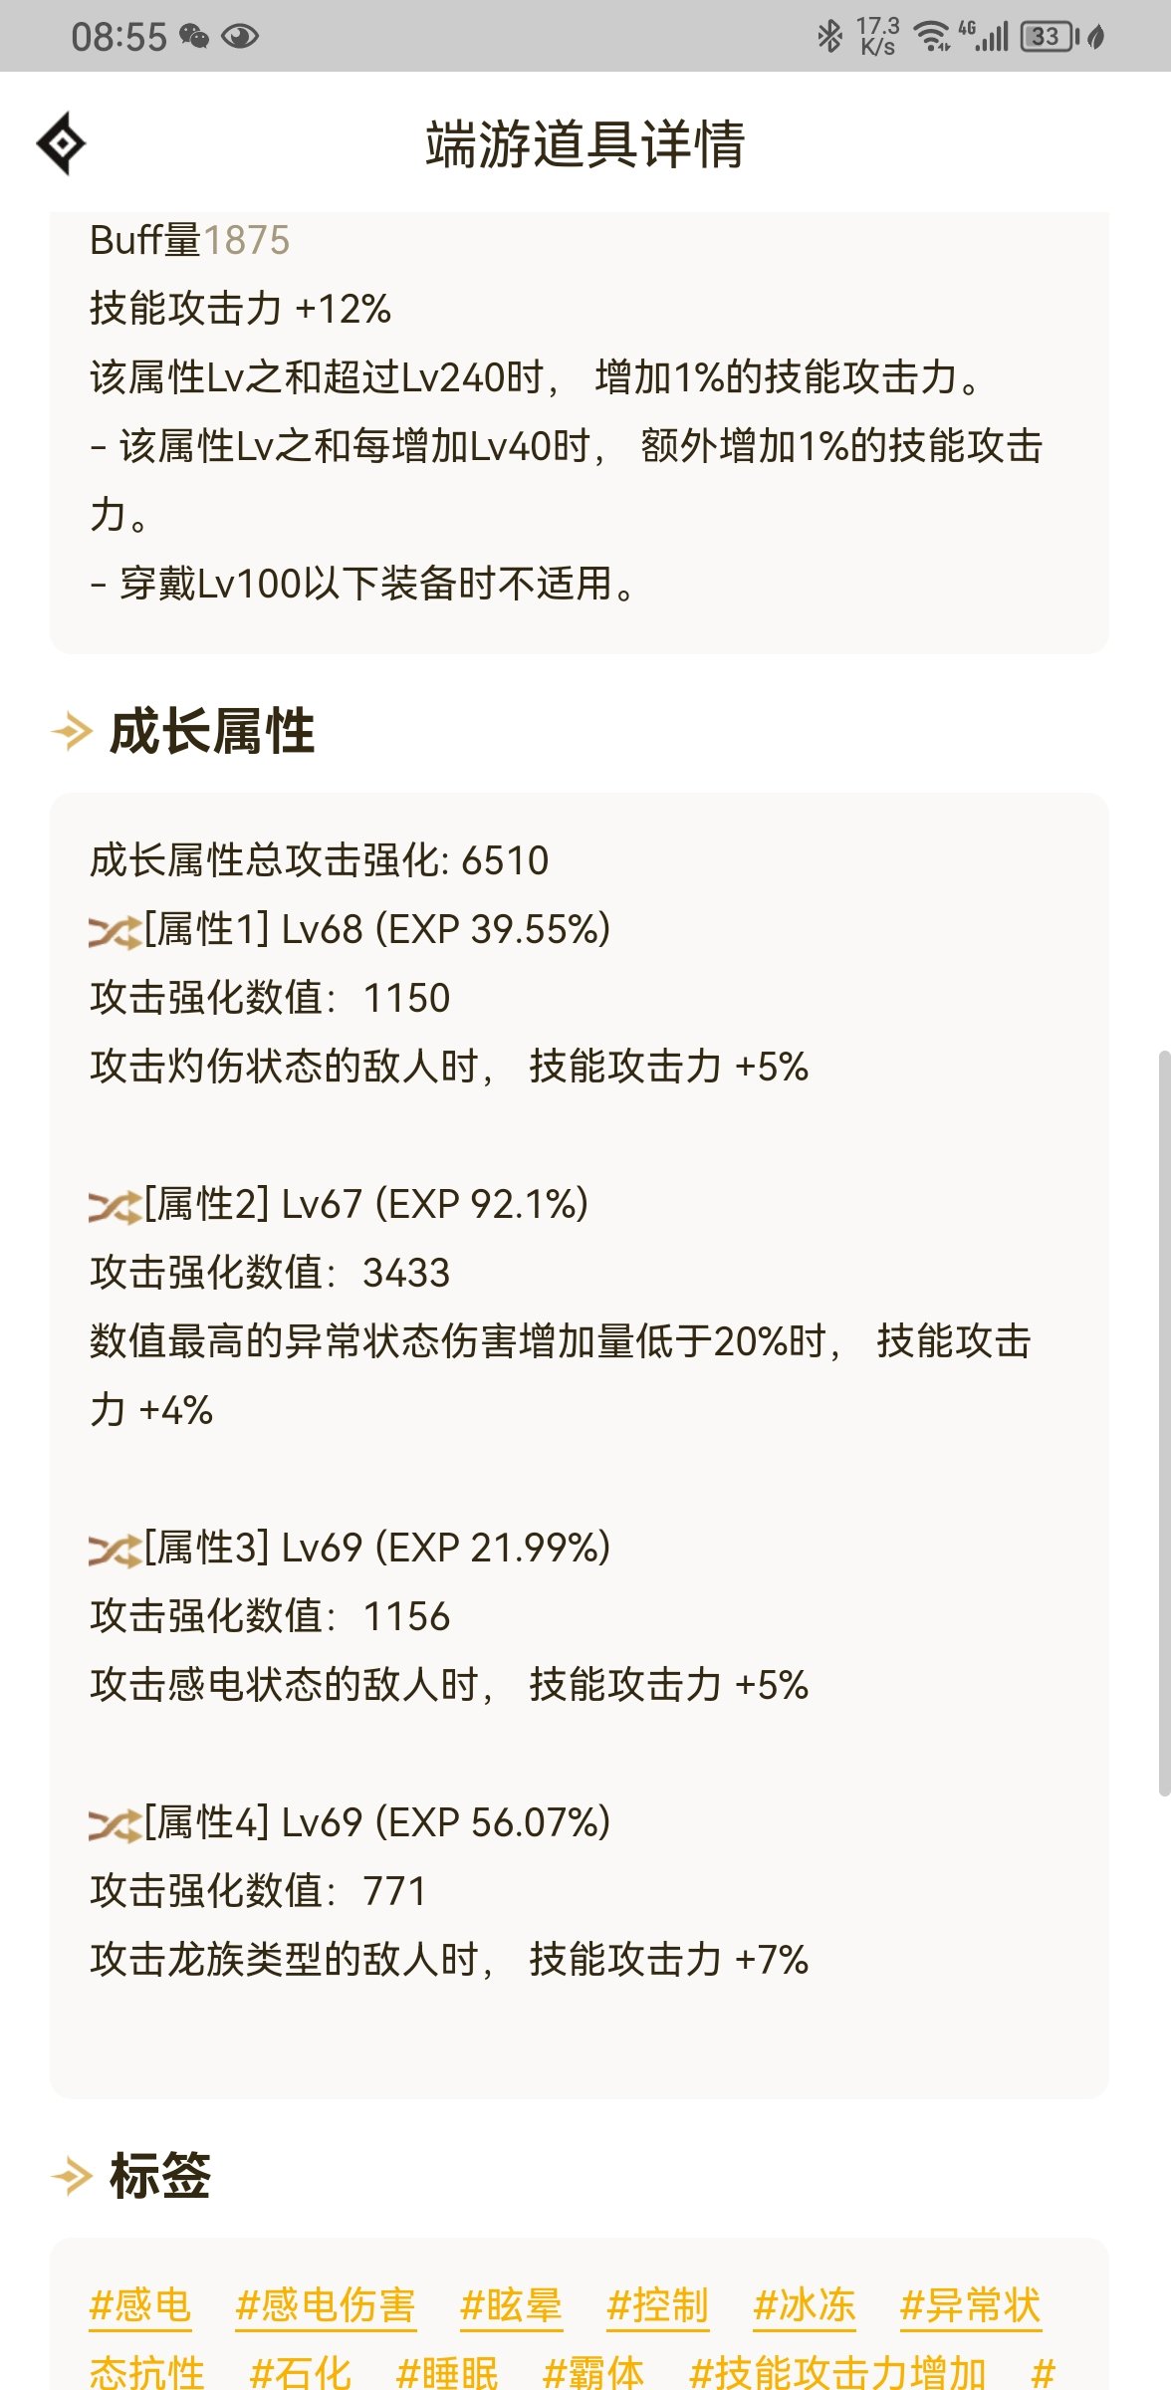Open the #眩晕 tag

pyautogui.click(x=512, y=2305)
